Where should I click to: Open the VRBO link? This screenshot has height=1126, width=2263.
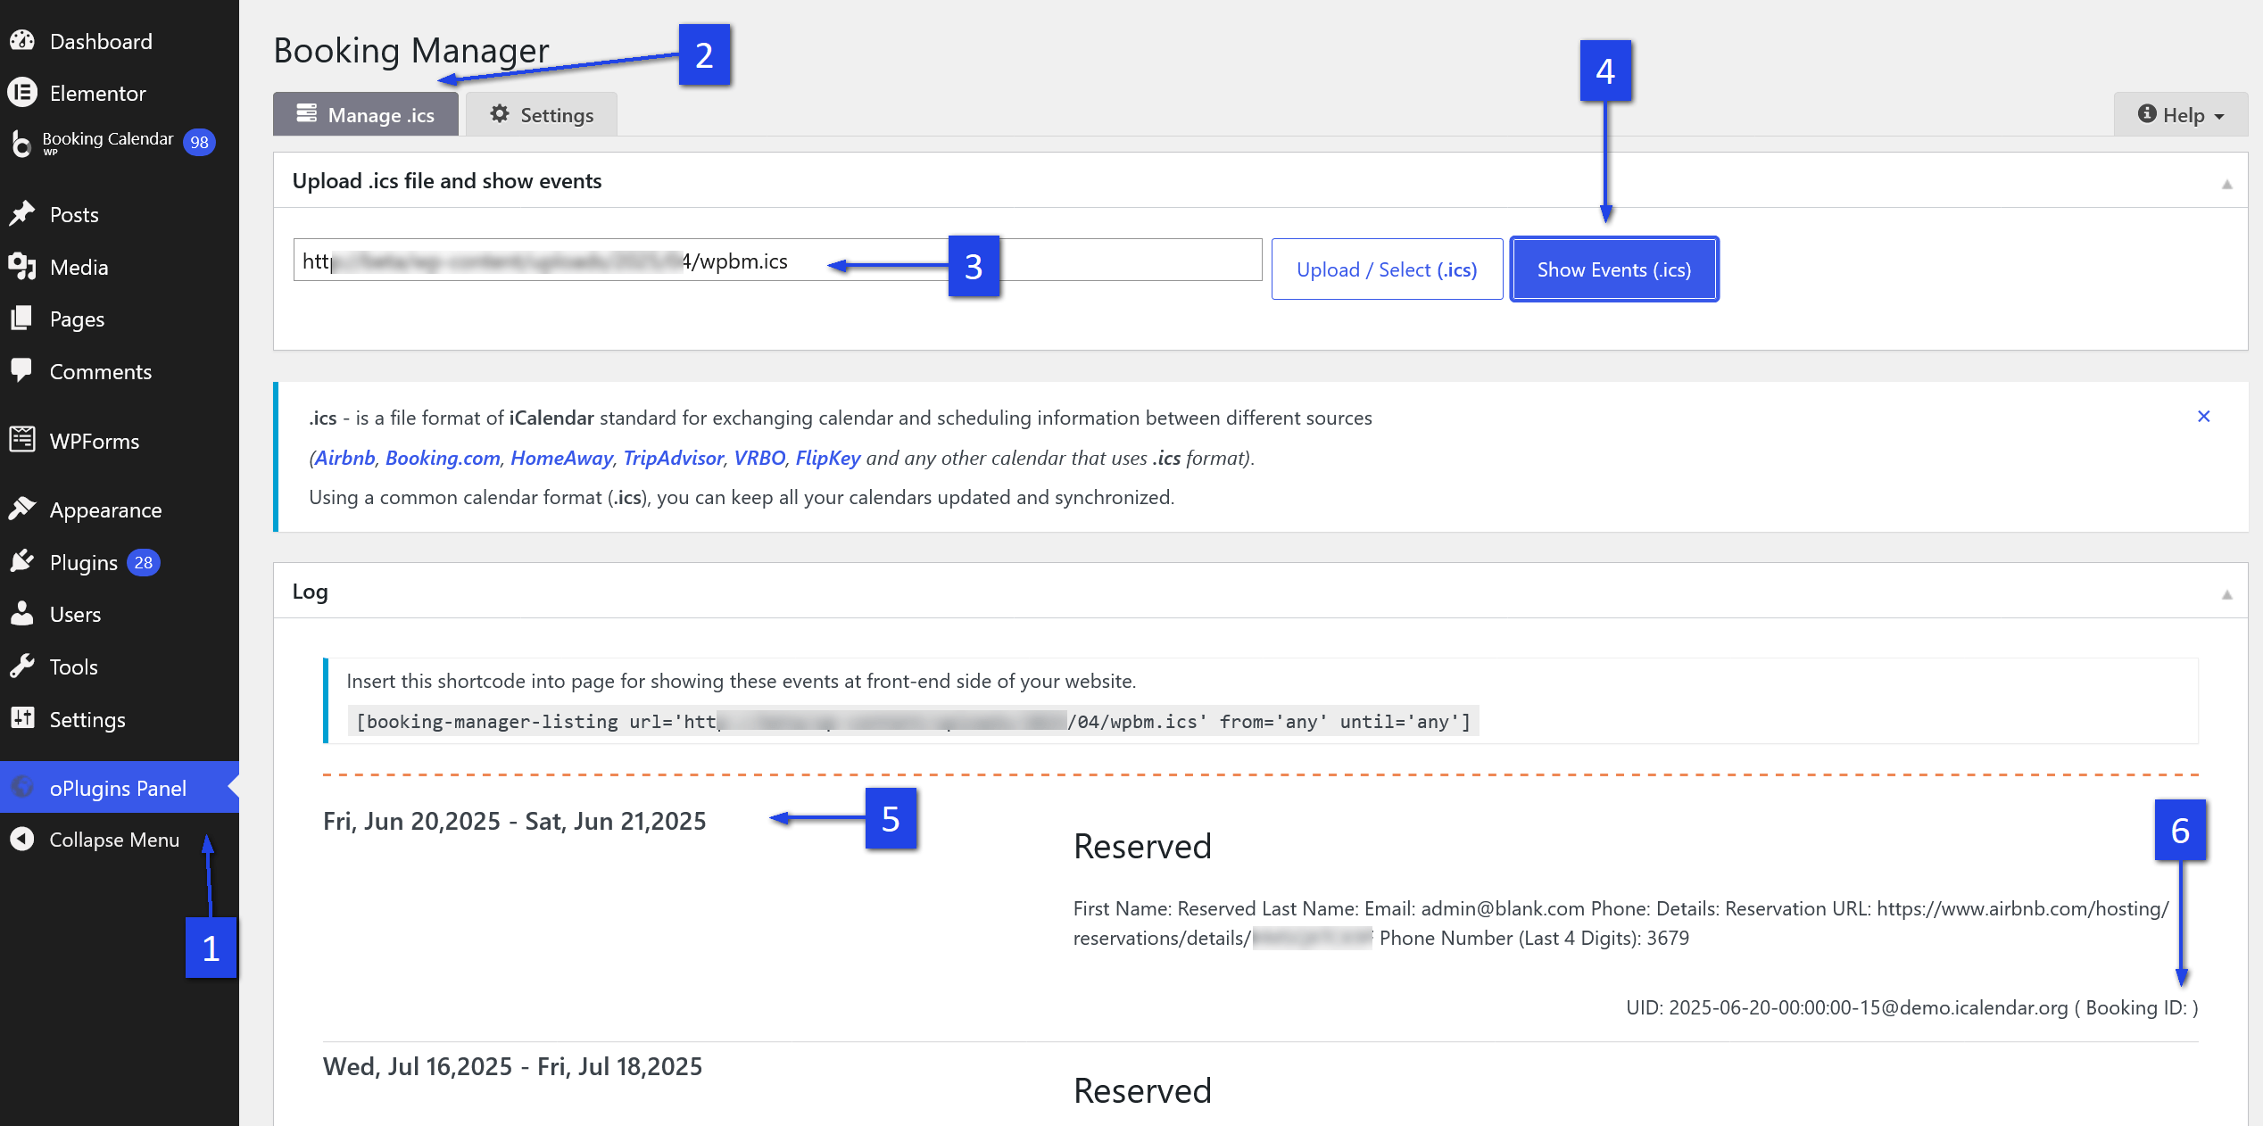point(759,458)
